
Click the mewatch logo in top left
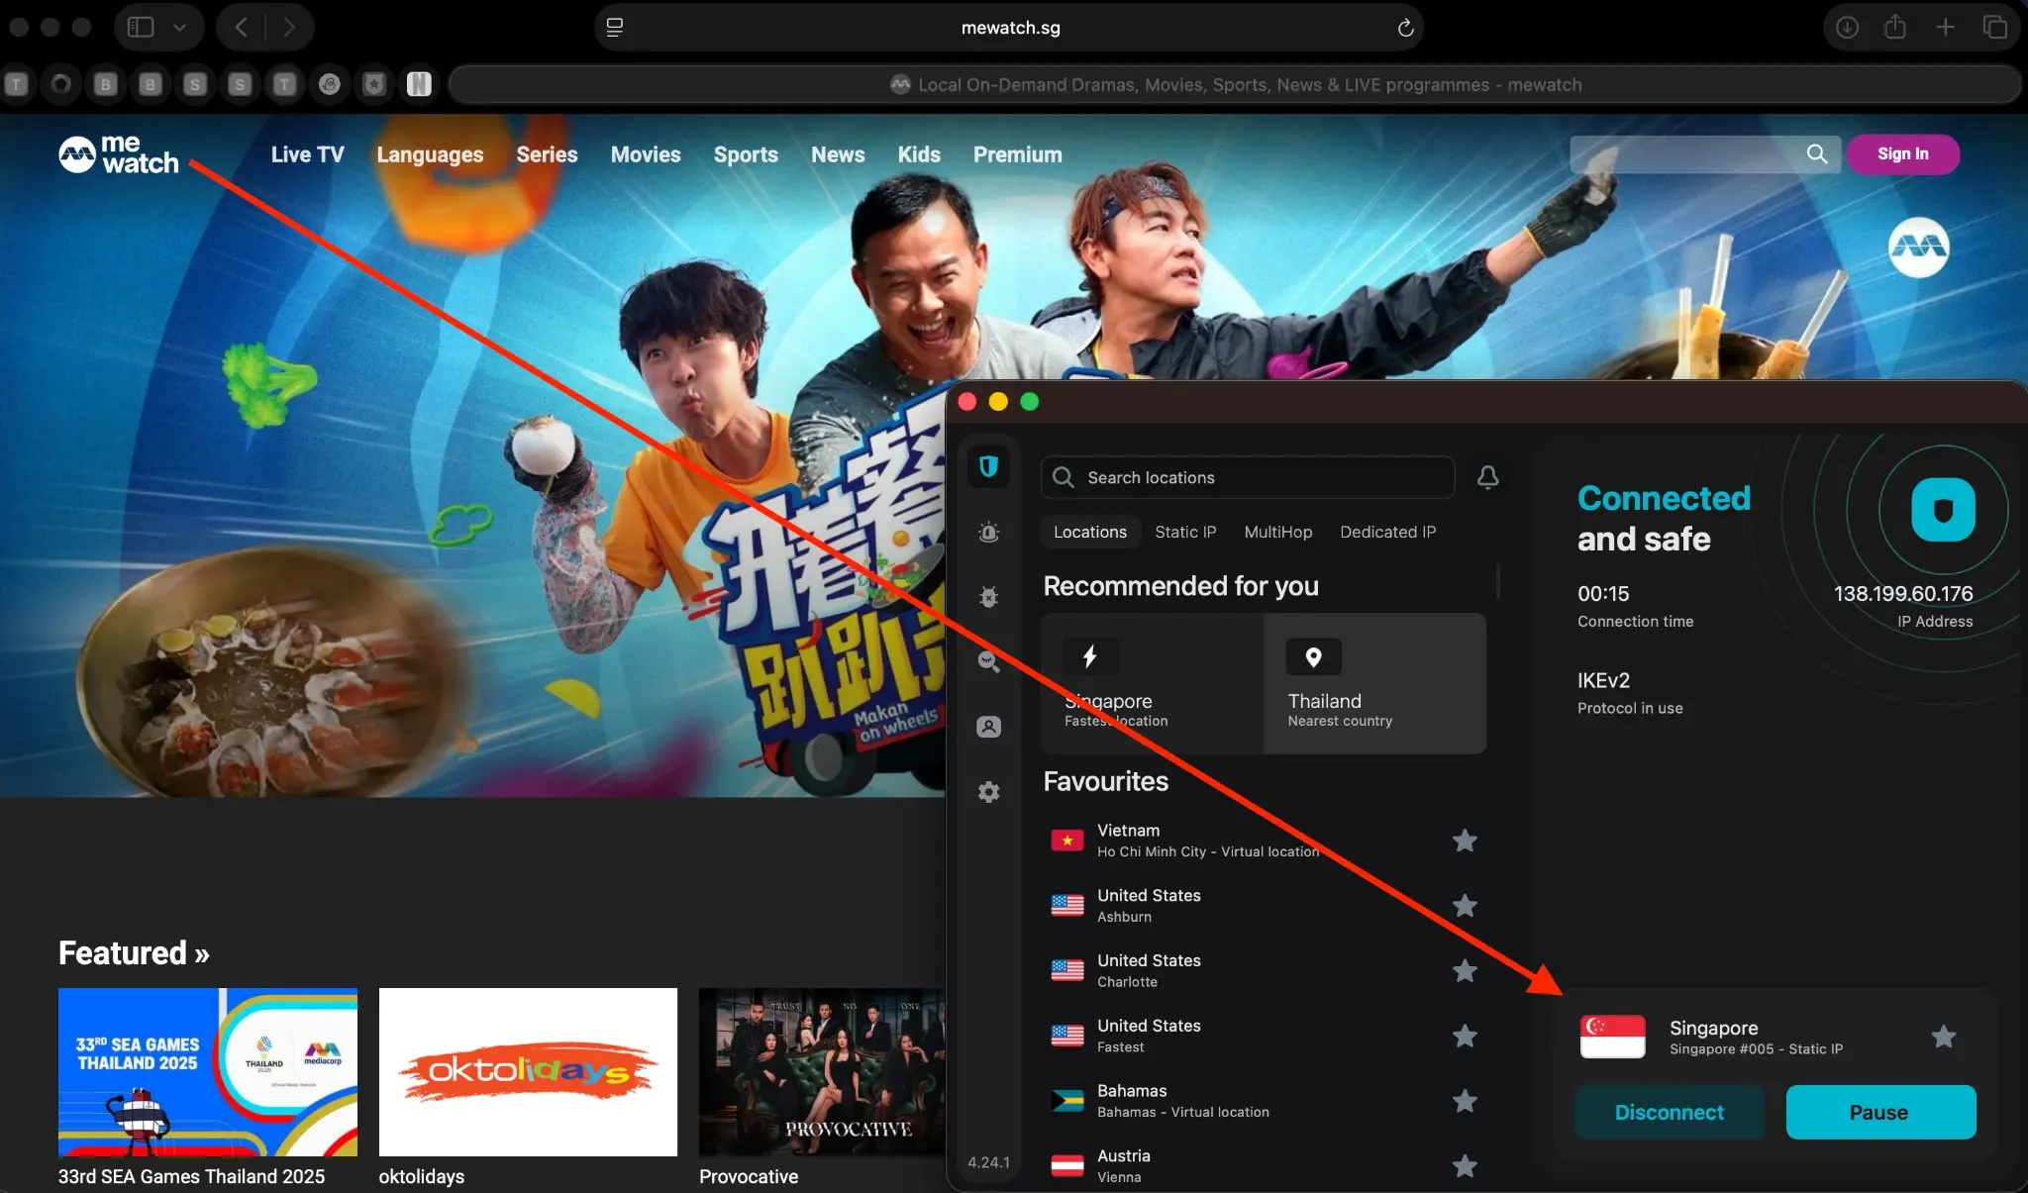pos(119,154)
